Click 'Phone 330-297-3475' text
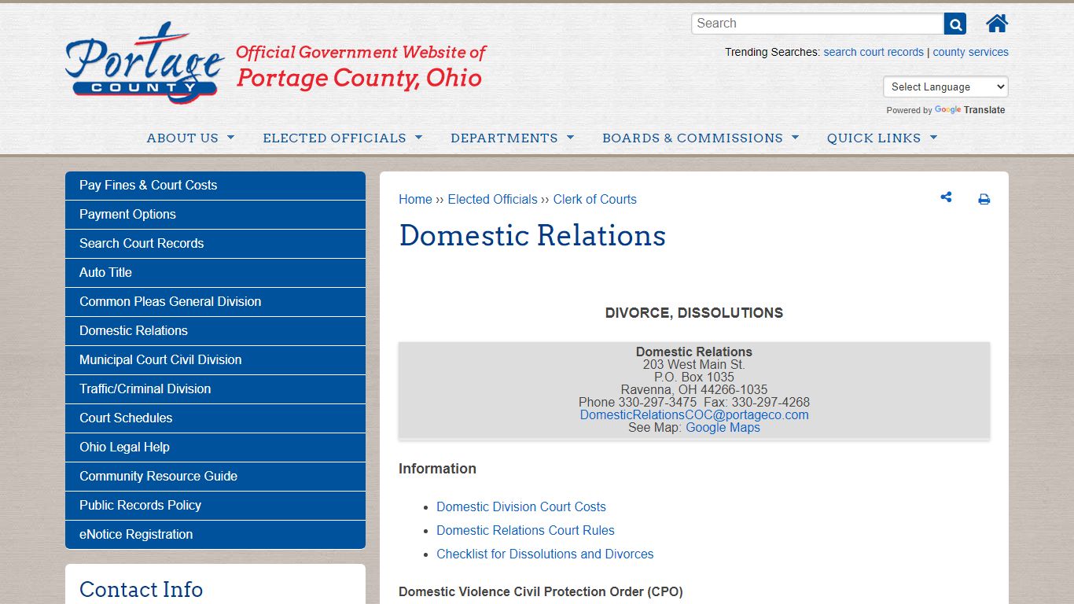1074x604 pixels. pyautogui.click(x=638, y=403)
